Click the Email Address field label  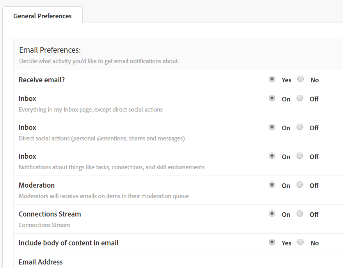pos(41,262)
